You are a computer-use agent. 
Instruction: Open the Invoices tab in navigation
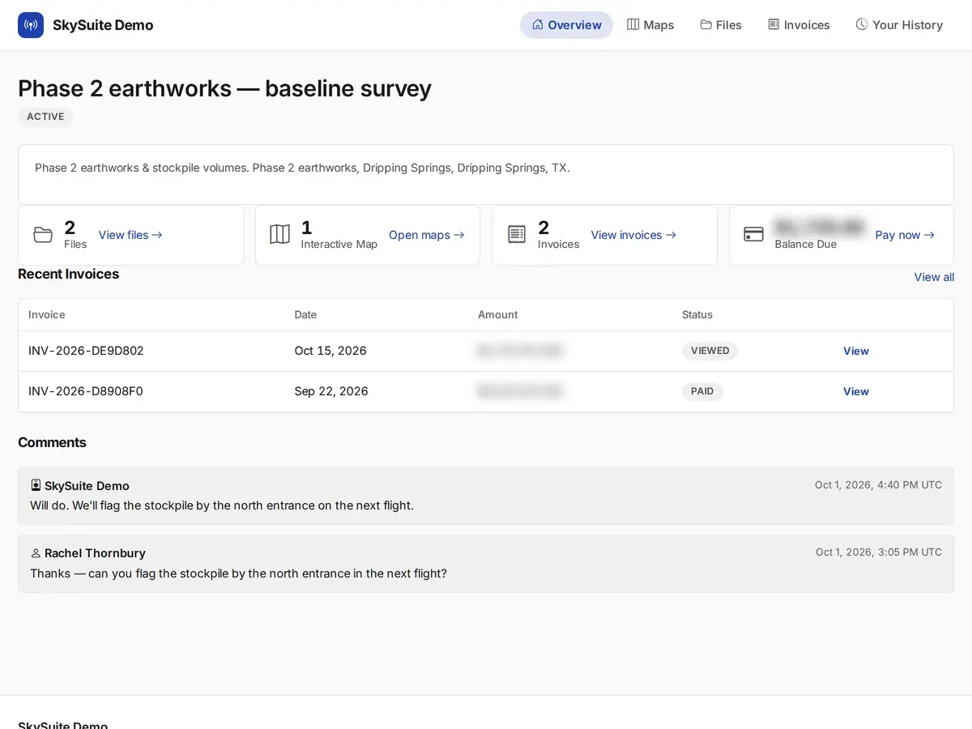point(799,25)
